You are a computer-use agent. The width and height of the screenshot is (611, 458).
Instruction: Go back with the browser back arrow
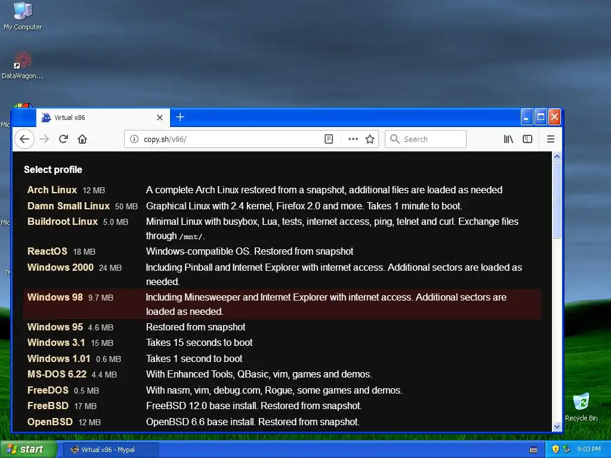coord(24,139)
